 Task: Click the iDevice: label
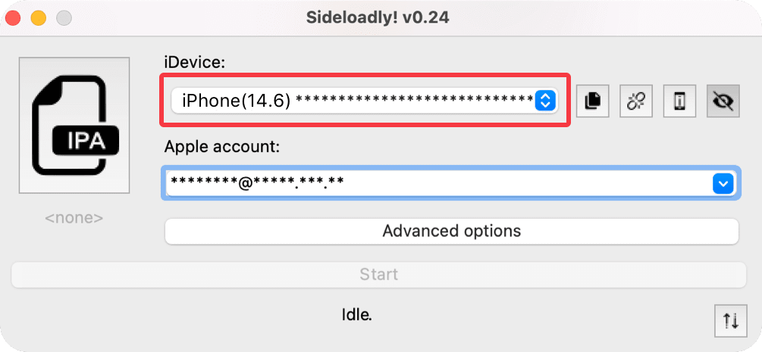[x=195, y=63]
